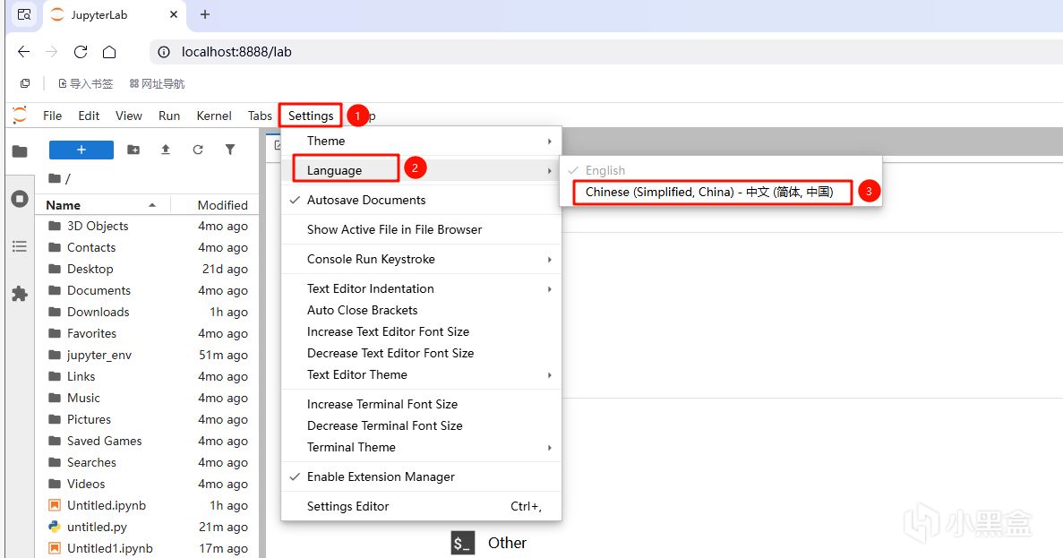Select the JupyterLab browser tab

[116, 15]
